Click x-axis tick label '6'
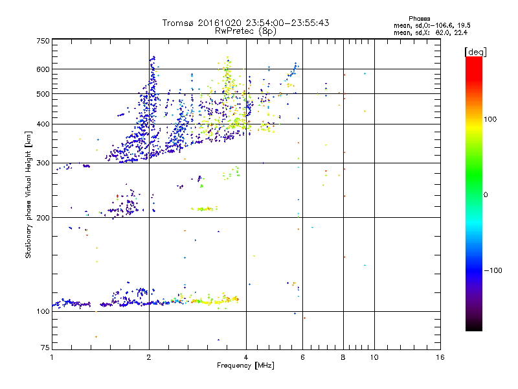Viewport: 518px width, 389px height. coord(302,357)
